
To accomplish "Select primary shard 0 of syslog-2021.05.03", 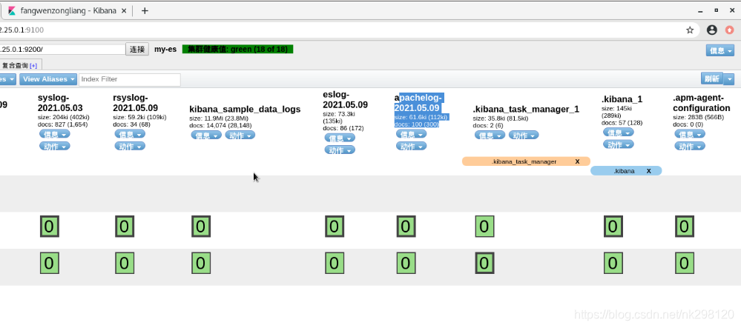I will [x=49, y=227].
